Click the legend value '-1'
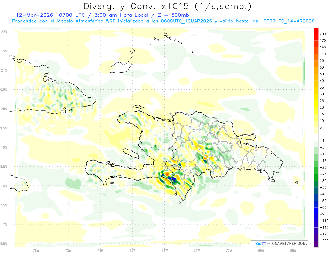329x254 pixels. coord(322,141)
